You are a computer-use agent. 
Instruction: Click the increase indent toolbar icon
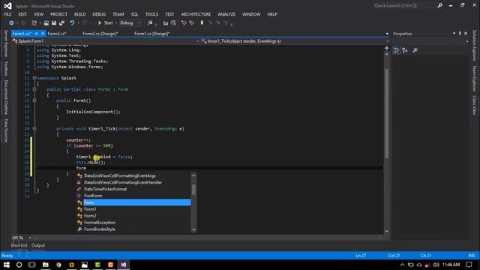[x=173, y=23]
